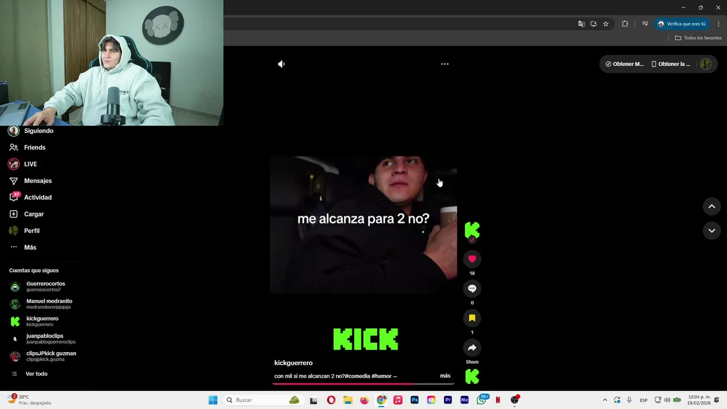Like the video with the heart icon

click(x=472, y=259)
